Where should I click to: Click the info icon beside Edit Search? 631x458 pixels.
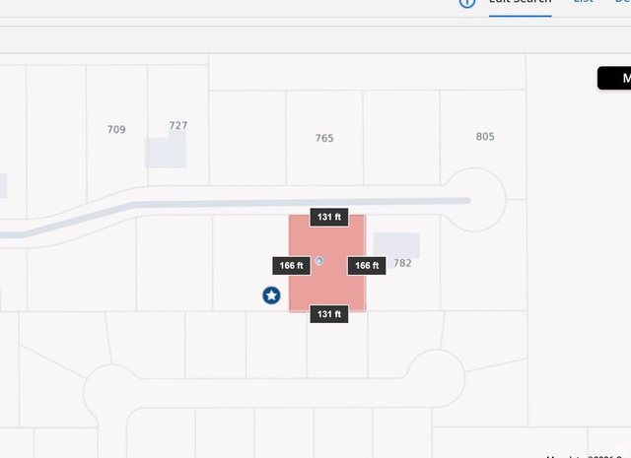point(467,3)
